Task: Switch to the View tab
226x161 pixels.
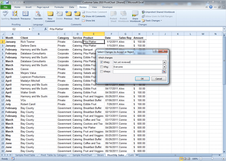Action: point(94,7)
